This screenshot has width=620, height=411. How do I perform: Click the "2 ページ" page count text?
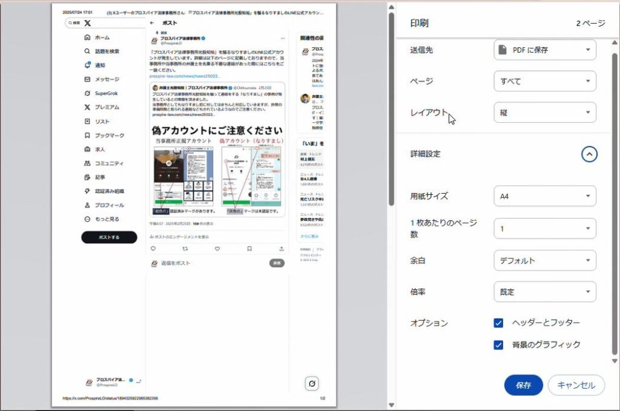point(590,23)
